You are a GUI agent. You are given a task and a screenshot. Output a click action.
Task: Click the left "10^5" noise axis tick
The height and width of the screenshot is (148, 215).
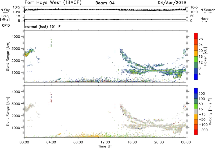coord(17,7)
